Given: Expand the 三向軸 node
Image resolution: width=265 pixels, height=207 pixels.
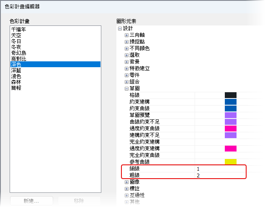Looking at the screenshot, I should click(126, 35).
